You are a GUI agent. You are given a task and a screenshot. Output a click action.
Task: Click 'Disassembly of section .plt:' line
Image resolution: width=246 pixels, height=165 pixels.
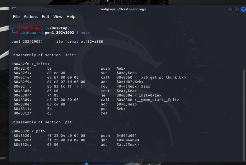43,122
